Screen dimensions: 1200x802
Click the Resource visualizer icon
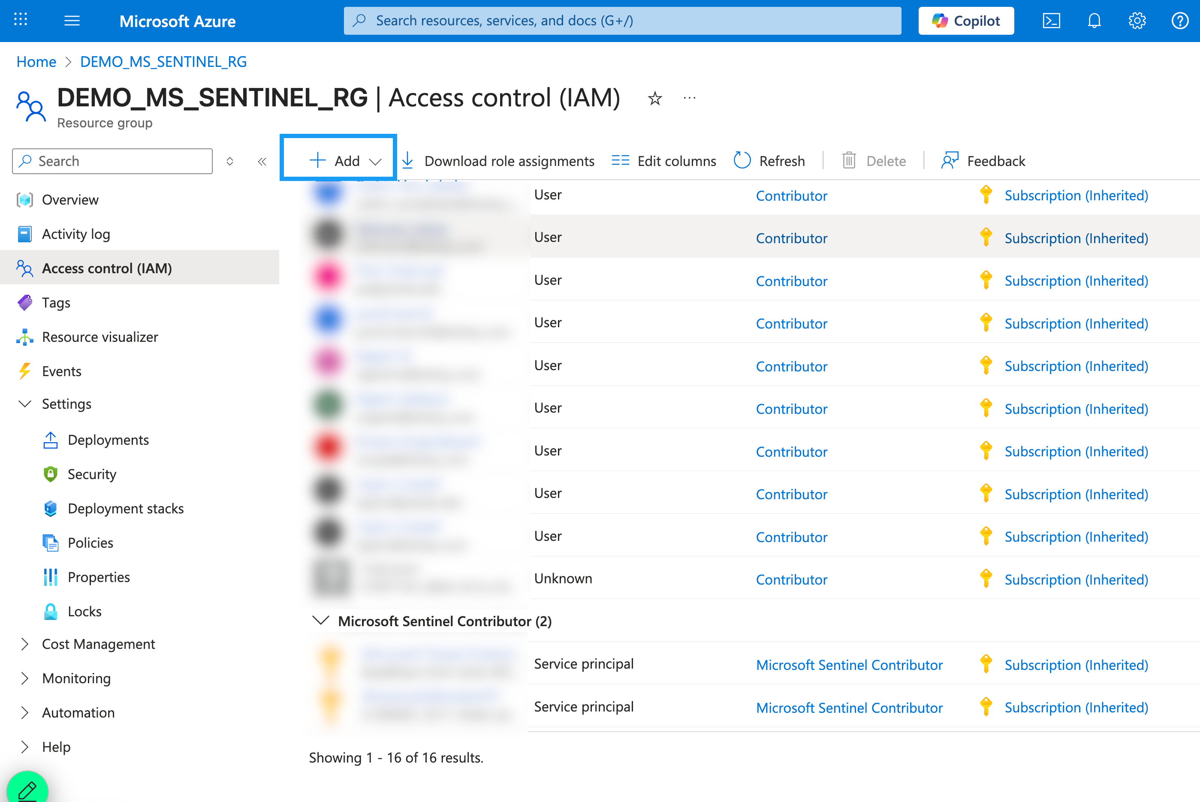point(24,337)
